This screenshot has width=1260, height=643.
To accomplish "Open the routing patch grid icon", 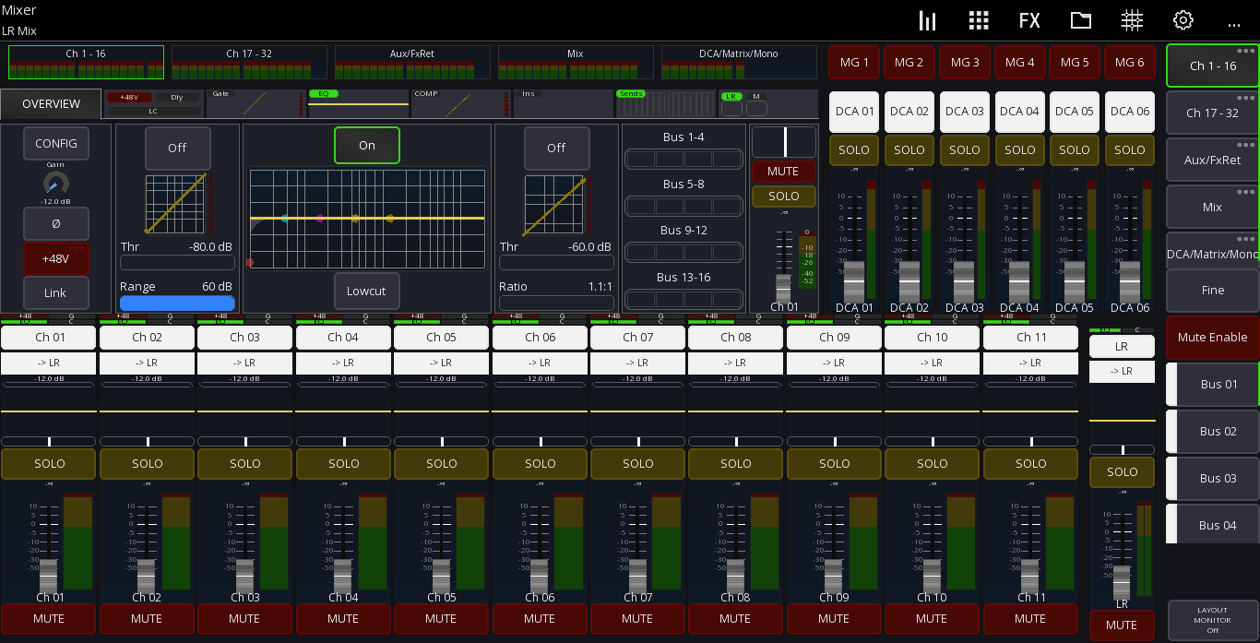I will point(1132,20).
